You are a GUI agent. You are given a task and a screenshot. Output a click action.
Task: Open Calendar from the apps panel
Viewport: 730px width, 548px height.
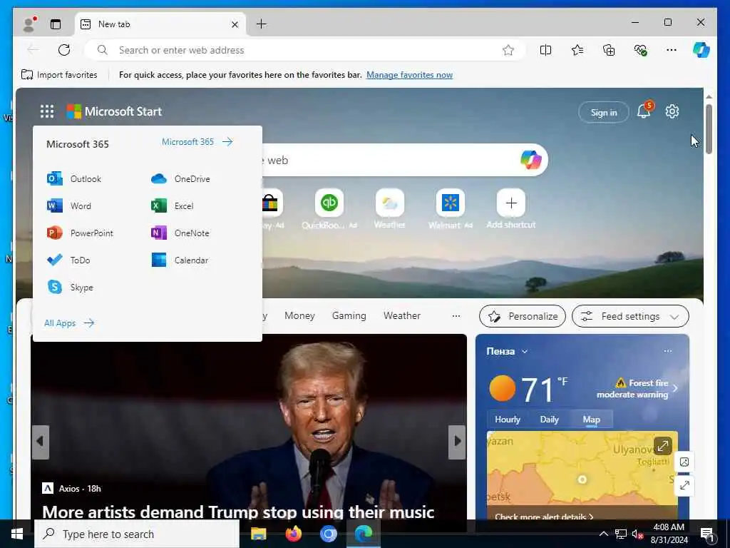(x=179, y=260)
